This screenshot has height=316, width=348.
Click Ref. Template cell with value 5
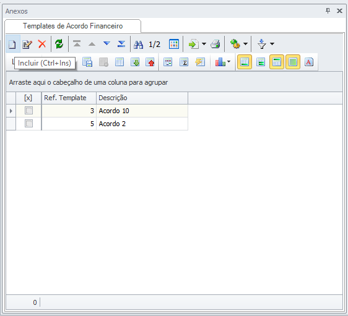tap(69, 124)
